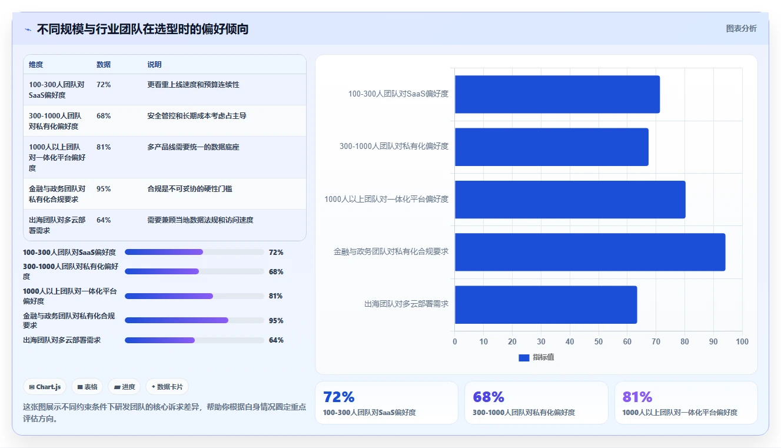The width and height of the screenshot is (781, 448).
Task: Click the 100 tick on chart axis
Action: pyautogui.click(x=742, y=342)
